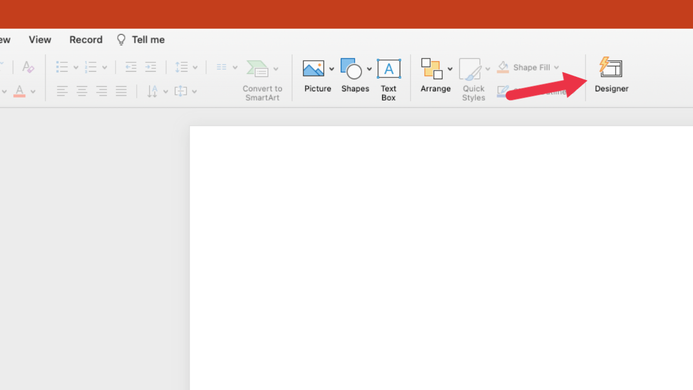Expand the Picture dropdown arrow
693x390 pixels.
(x=331, y=69)
